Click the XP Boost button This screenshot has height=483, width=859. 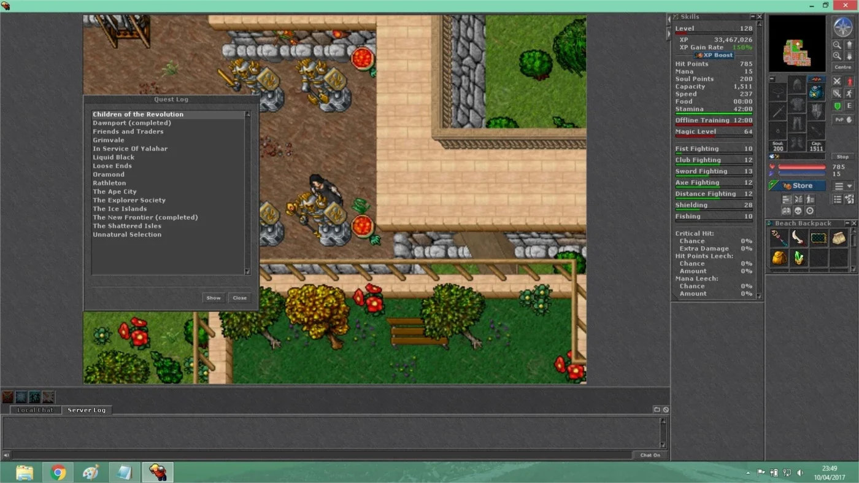(x=714, y=55)
